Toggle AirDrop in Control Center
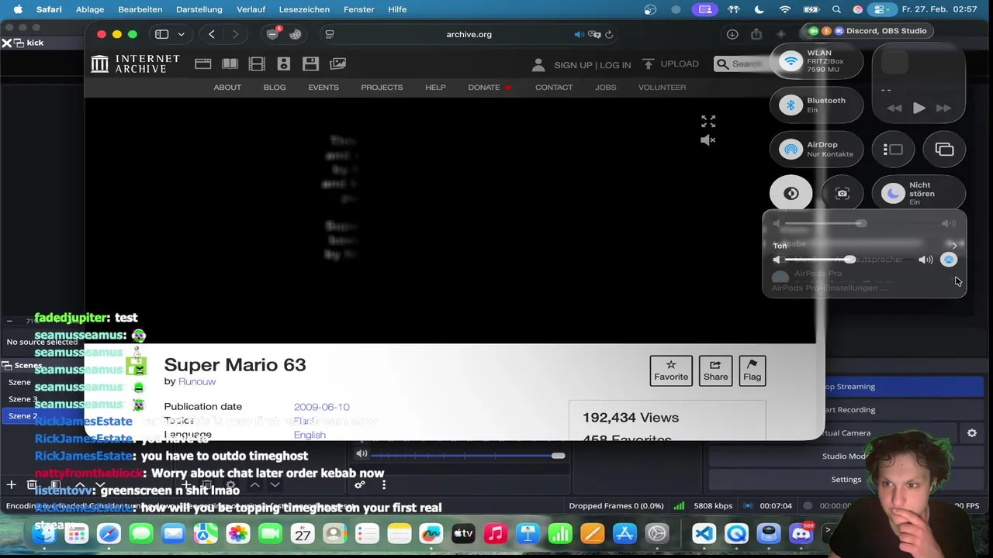993x558 pixels. (x=791, y=150)
